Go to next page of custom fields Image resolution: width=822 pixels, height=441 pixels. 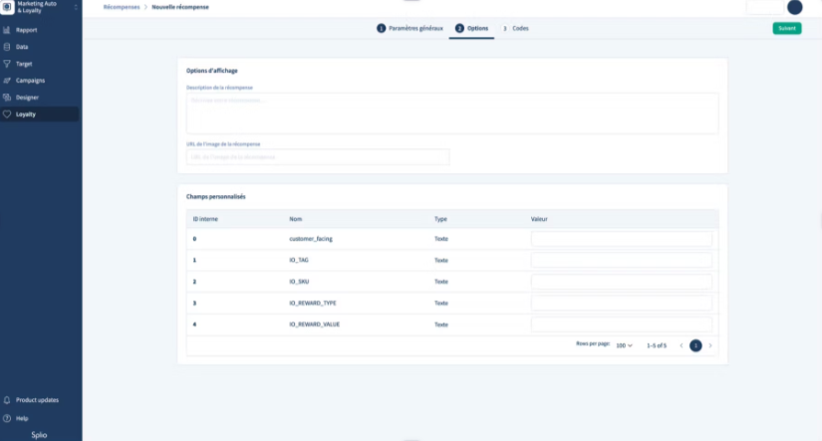point(710,345)
